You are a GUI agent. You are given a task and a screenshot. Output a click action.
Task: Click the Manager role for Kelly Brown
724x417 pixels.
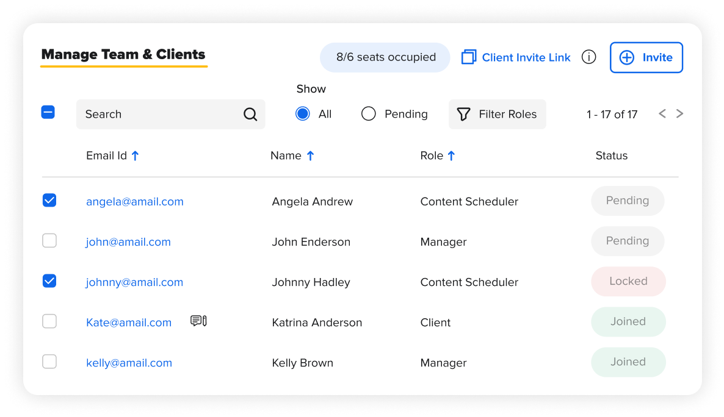443,363
